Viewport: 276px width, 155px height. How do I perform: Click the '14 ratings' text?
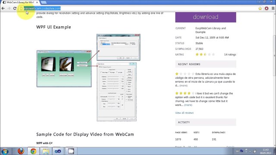pos(230,55)
